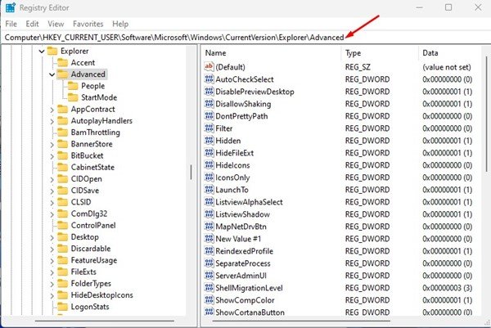This screenshot has width=491, height=328.
Task: Click the AutoCheckSelect DWORD icon
Action: pos(209,79)
